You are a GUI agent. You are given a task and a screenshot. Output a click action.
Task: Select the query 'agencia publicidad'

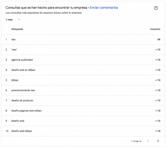(22, 60)
